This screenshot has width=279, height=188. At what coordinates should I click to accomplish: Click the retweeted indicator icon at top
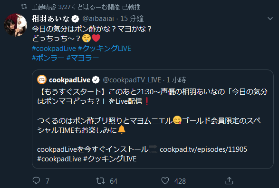pos(24,7)
